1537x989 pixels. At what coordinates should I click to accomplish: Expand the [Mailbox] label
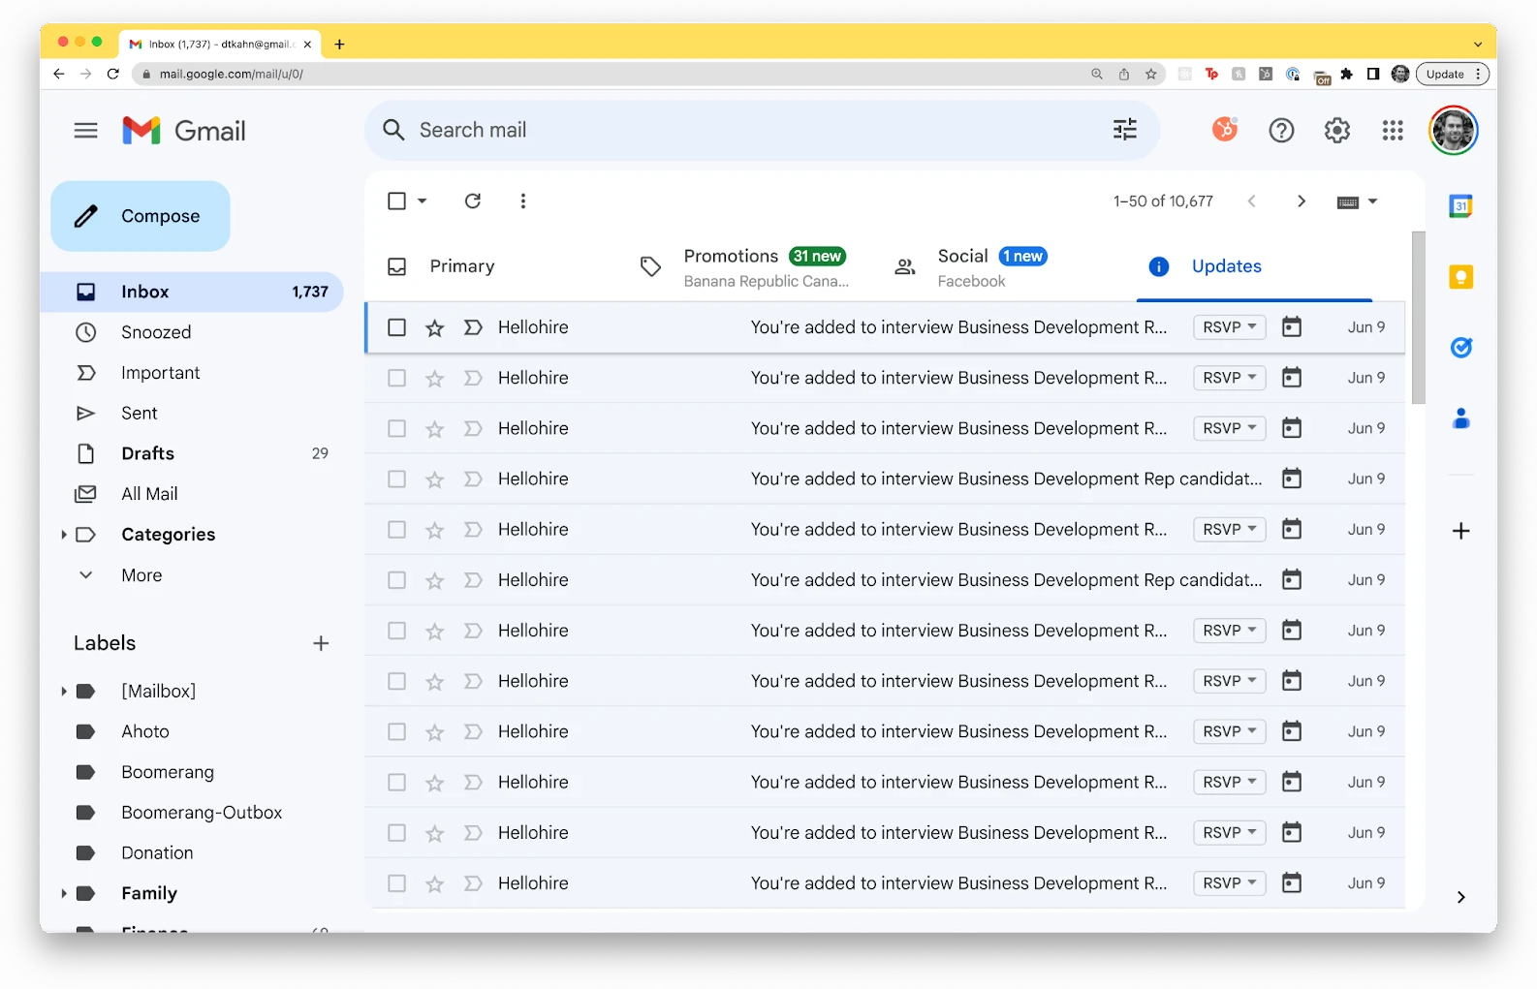[63, 691]
